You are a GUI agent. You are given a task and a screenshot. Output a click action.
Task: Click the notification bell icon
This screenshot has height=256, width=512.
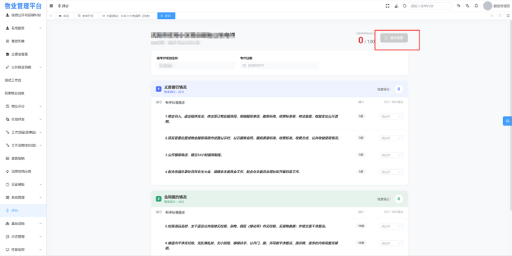476,6
